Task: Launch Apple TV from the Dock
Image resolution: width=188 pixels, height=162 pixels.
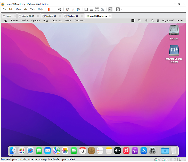Action: 118,151
